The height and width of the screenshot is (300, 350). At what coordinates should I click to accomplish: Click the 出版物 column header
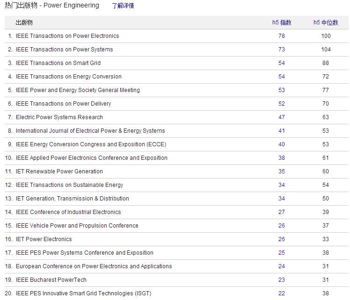pos(24,22)
